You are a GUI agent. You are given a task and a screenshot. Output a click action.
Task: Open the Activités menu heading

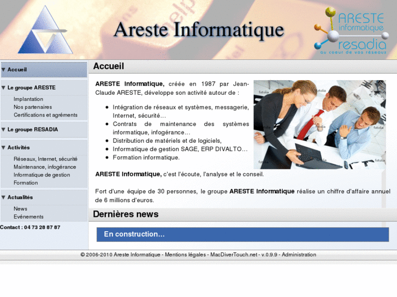point(19,147)
